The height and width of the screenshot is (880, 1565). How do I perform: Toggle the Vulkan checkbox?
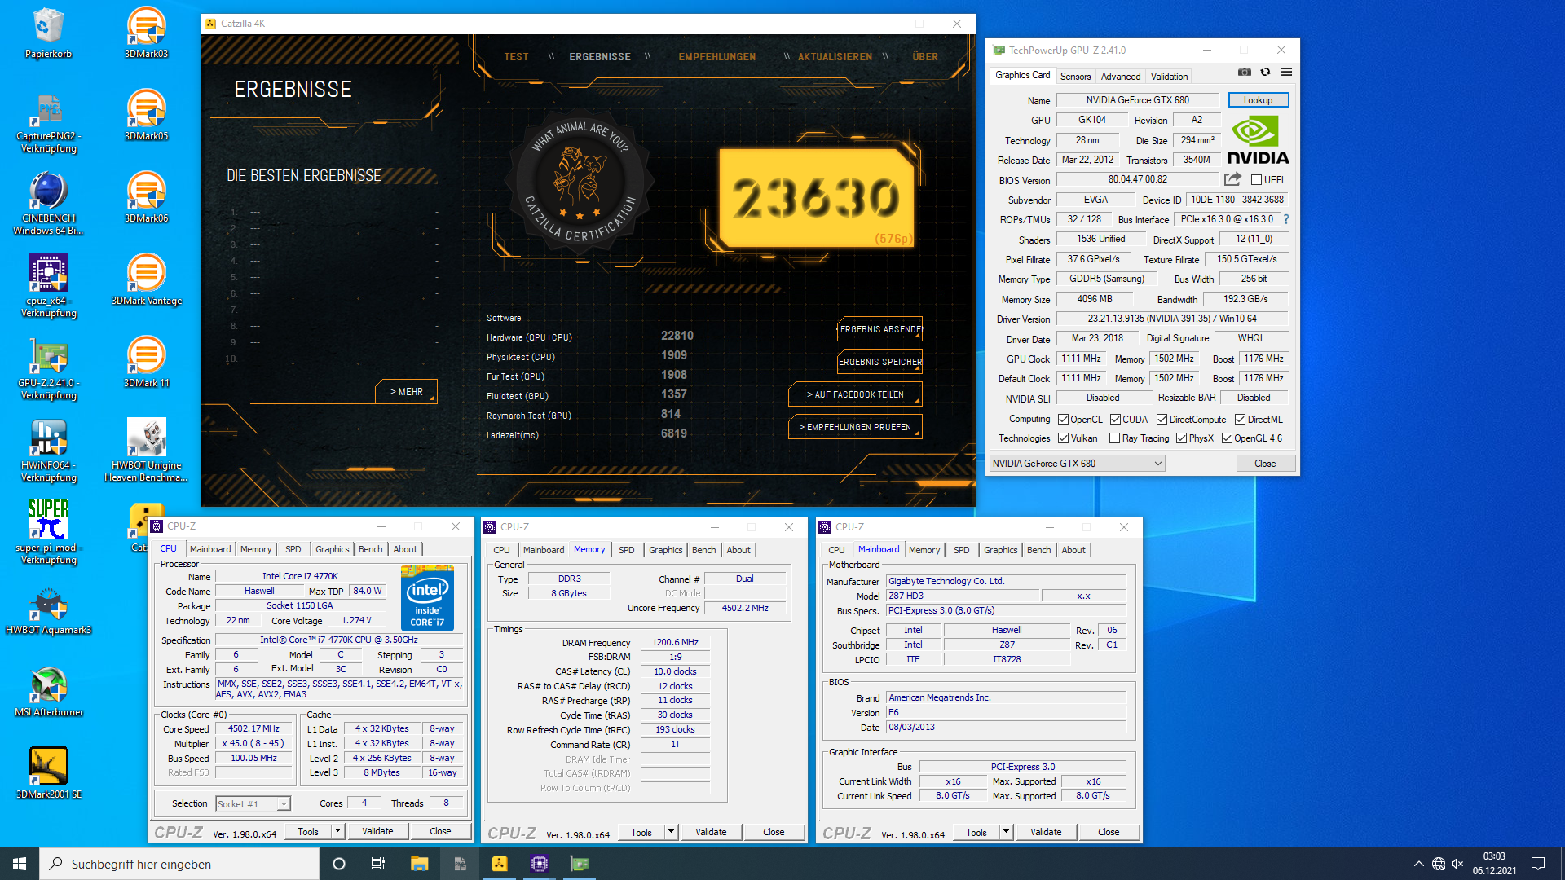(1063, 438)
